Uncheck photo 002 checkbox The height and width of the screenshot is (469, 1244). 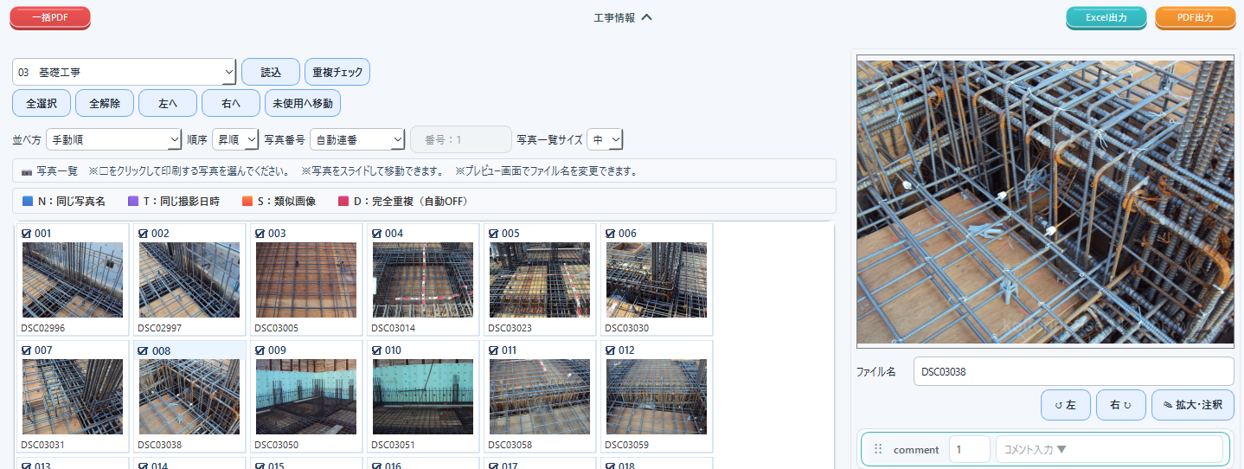pyautogui.click(x=143, y=233)
